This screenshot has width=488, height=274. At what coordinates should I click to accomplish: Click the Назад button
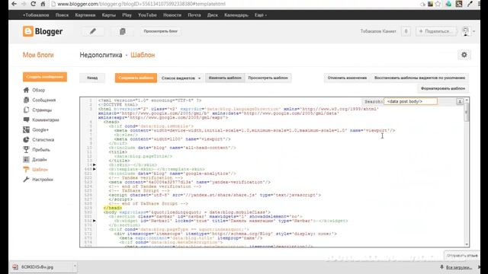tap(92, 78)
